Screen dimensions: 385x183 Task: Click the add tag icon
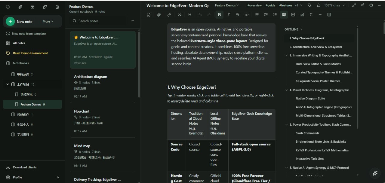310,5
